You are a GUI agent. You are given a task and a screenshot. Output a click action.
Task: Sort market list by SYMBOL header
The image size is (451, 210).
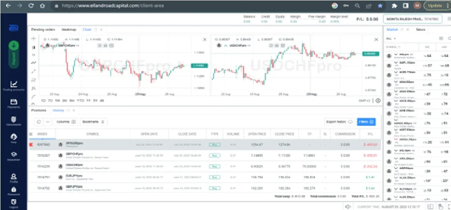tap(392, 47)
